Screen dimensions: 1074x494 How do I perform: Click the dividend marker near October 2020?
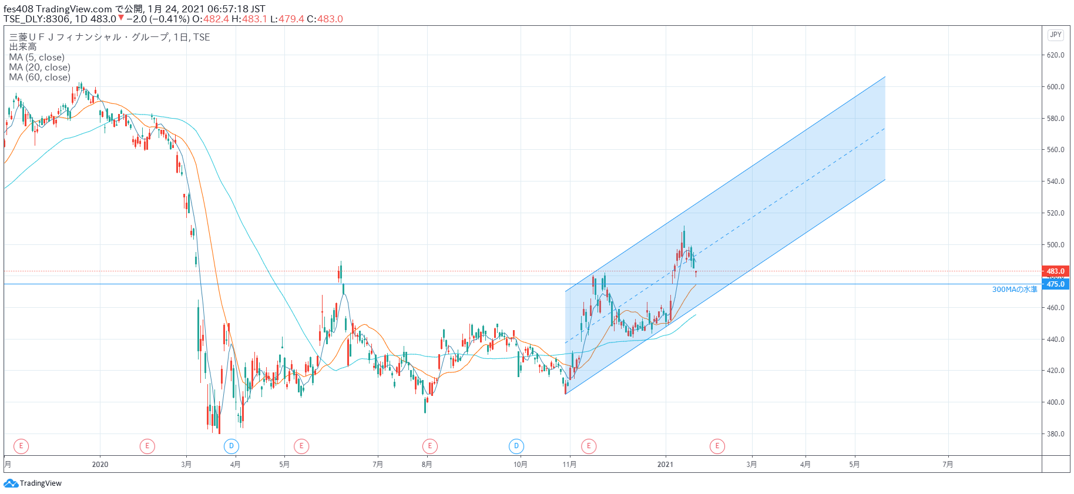(x=516, y=446)
